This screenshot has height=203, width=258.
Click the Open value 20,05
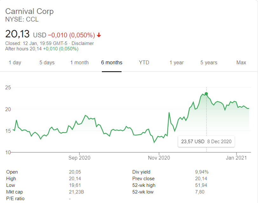tap(75, 172)
